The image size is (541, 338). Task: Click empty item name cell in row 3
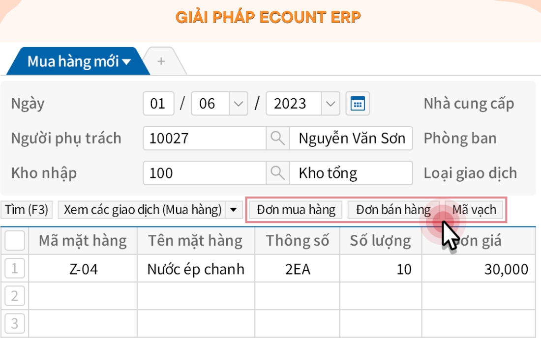click(x=196, y=324)
